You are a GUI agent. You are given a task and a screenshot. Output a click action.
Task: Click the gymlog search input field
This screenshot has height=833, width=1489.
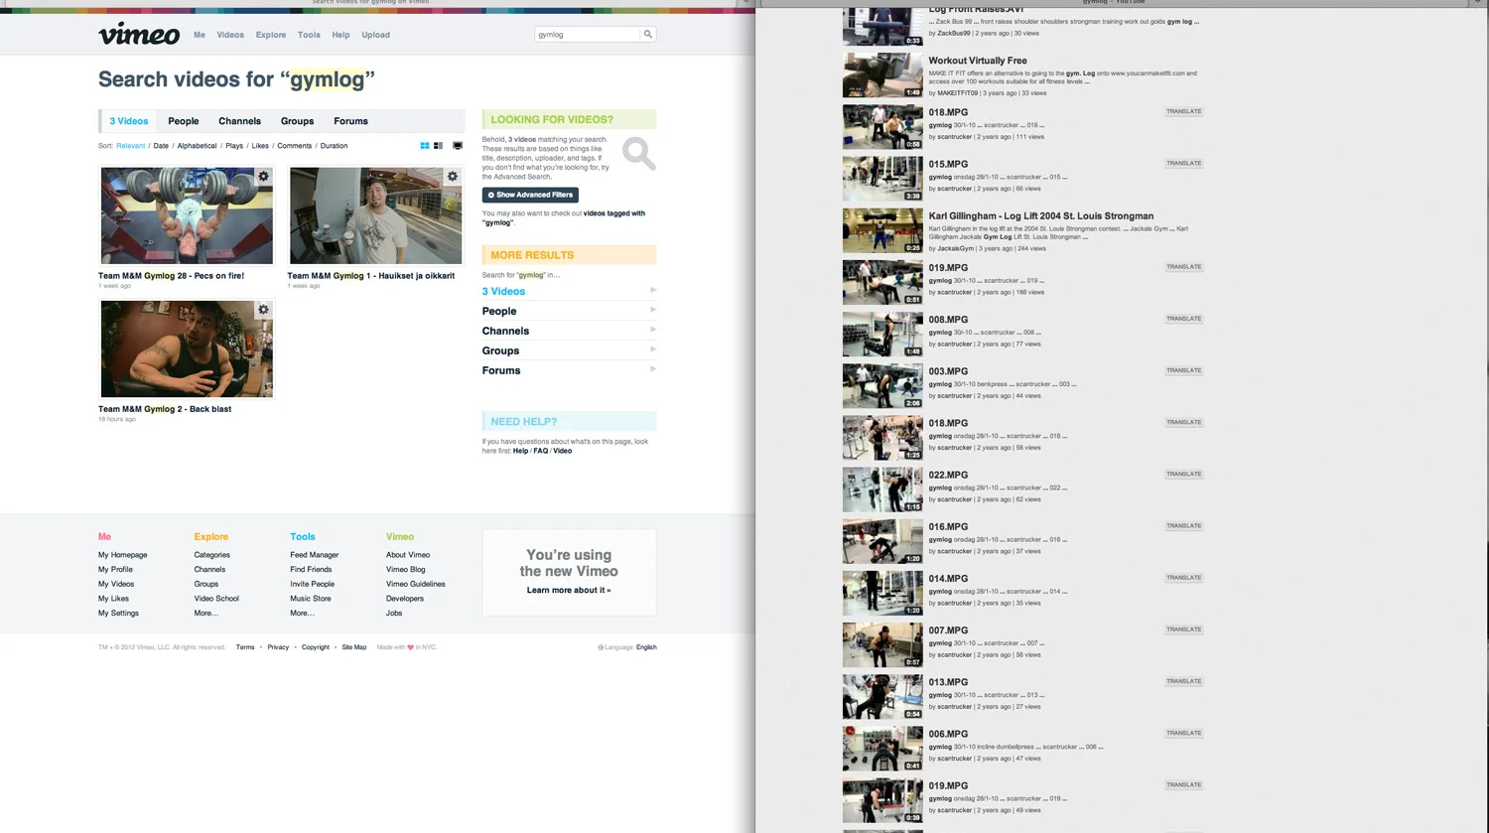[586, 34]
